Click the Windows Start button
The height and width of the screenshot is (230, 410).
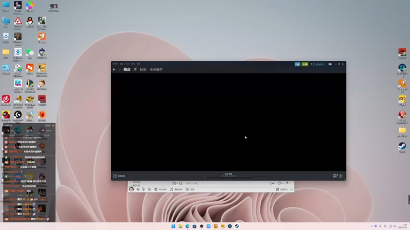[173, 226]
